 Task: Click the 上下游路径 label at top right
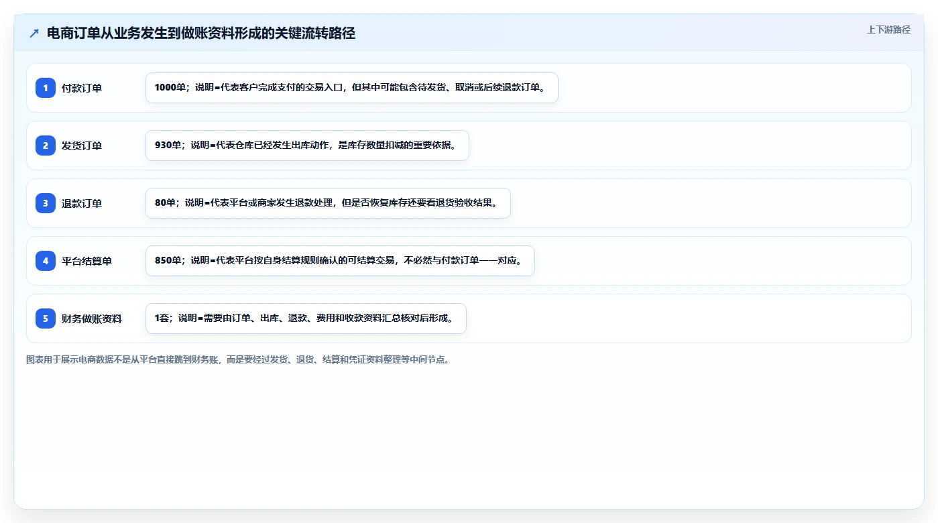[x=888, y=30]
